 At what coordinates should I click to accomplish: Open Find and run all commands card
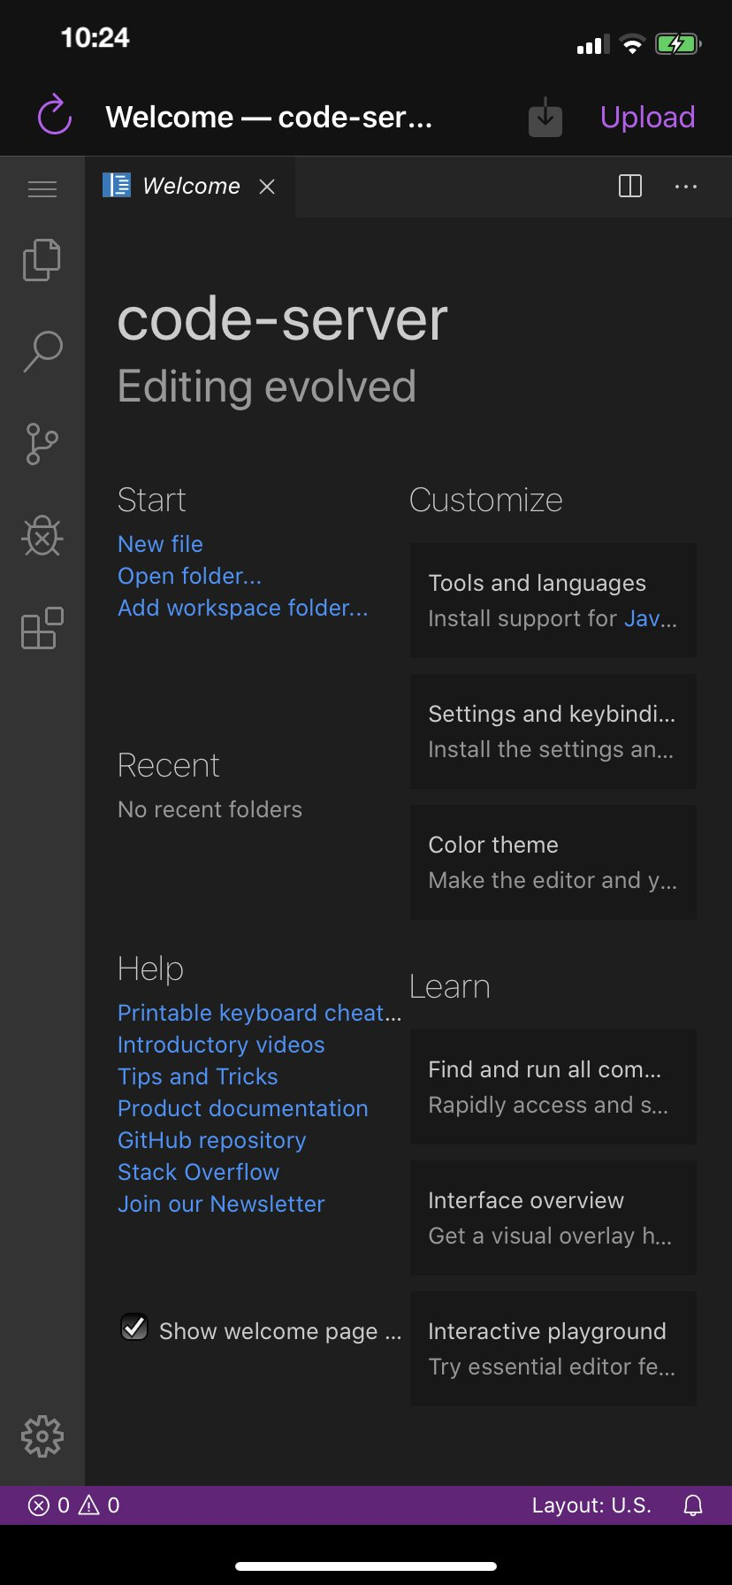pyautogui.click(x=553, y=1087)
